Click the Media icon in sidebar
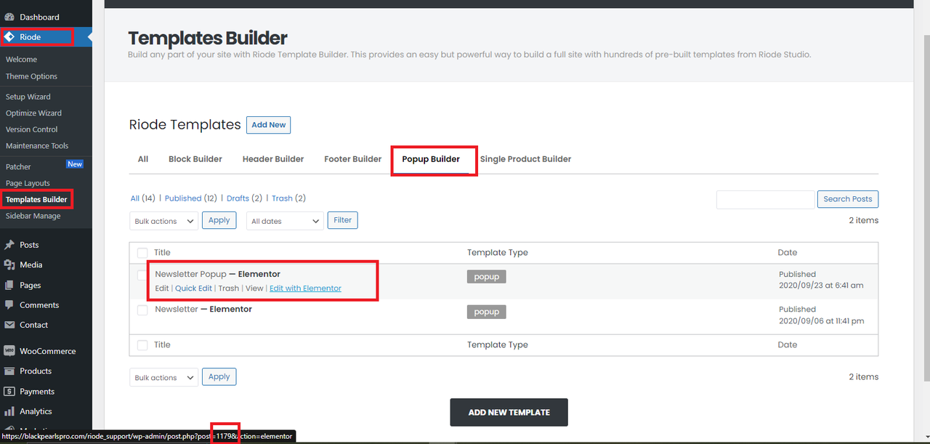 pos(9,265)
